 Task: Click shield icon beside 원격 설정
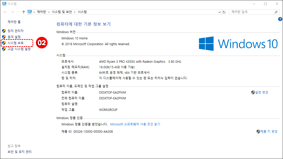coord(4,37)
